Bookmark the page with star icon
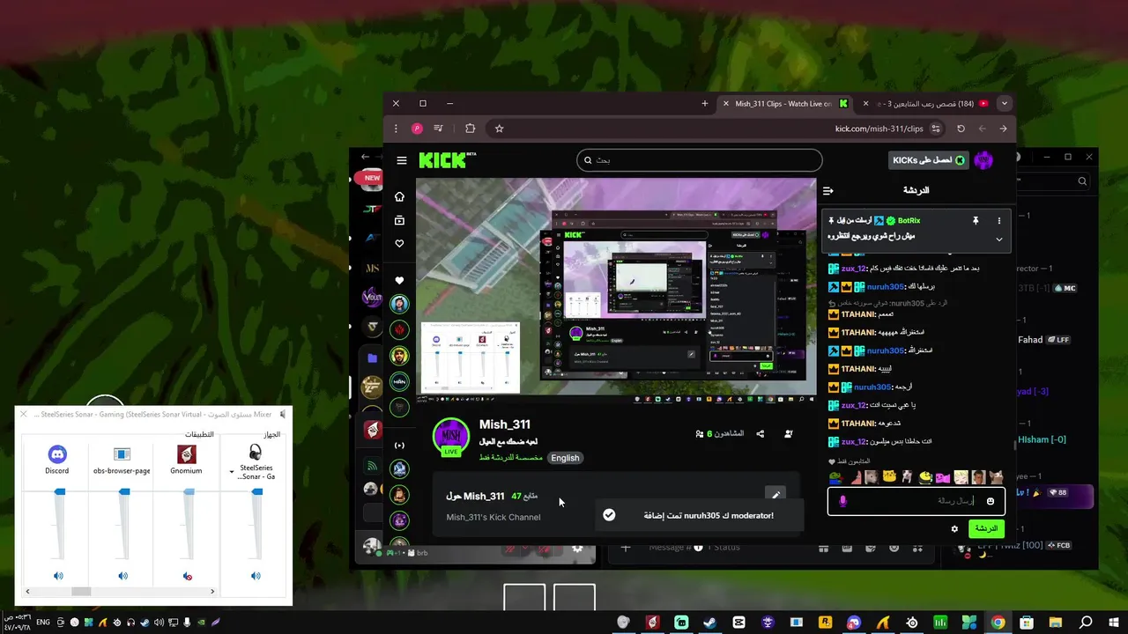The width and height of the screenshot is (1128, 634). click(499, 129)
